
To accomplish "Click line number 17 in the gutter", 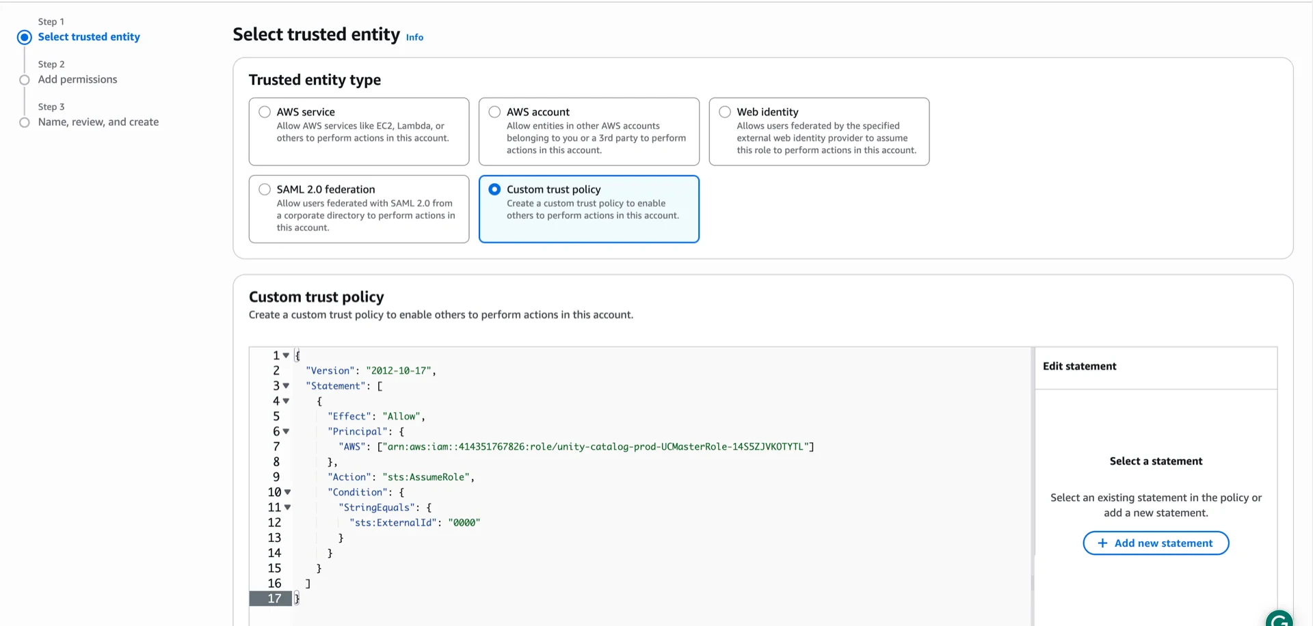I will click(x=274, y=599).
